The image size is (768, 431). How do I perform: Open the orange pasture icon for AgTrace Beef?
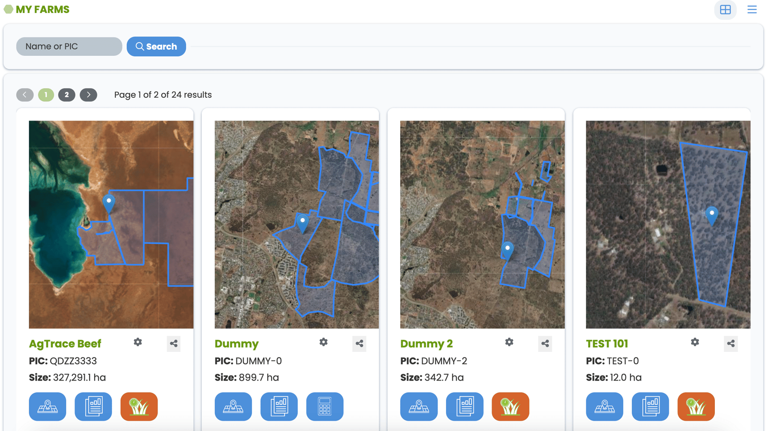139,406
